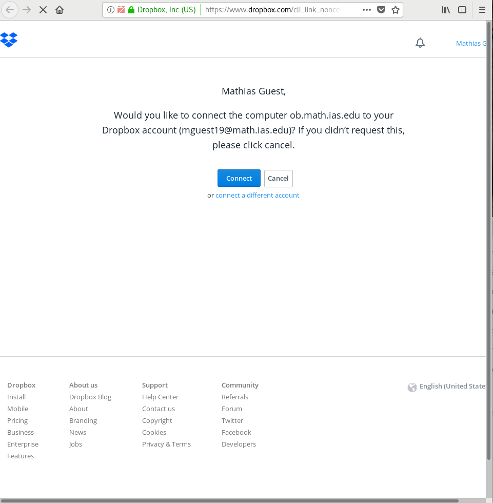Open the notifications bell
Screen dimensions: 493x503
(x=420, y=43)
